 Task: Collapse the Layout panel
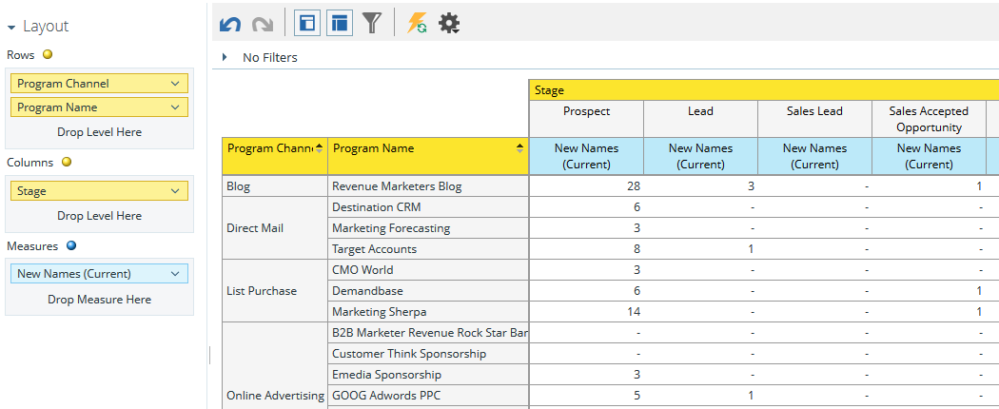tap(11, 27)
